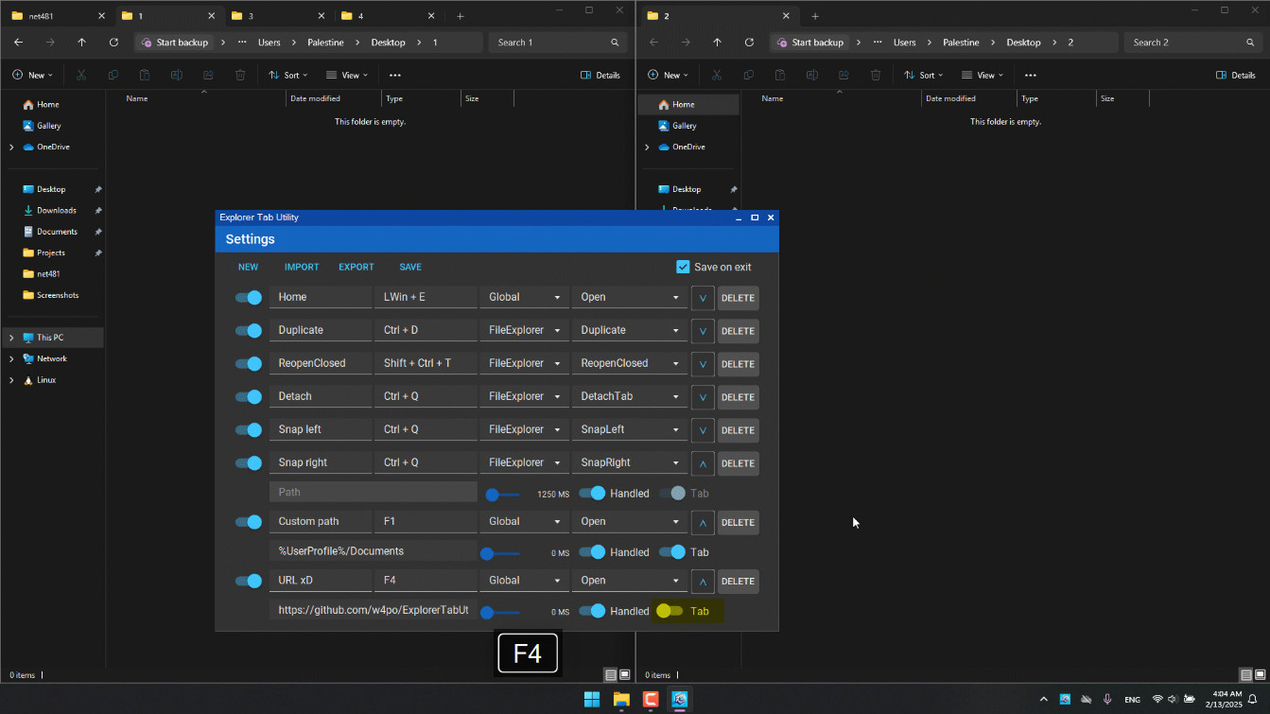Open the Explorer Tab Utility from the taskbar
Viewport: 1270px width, 714px height.
click(681, 699)
